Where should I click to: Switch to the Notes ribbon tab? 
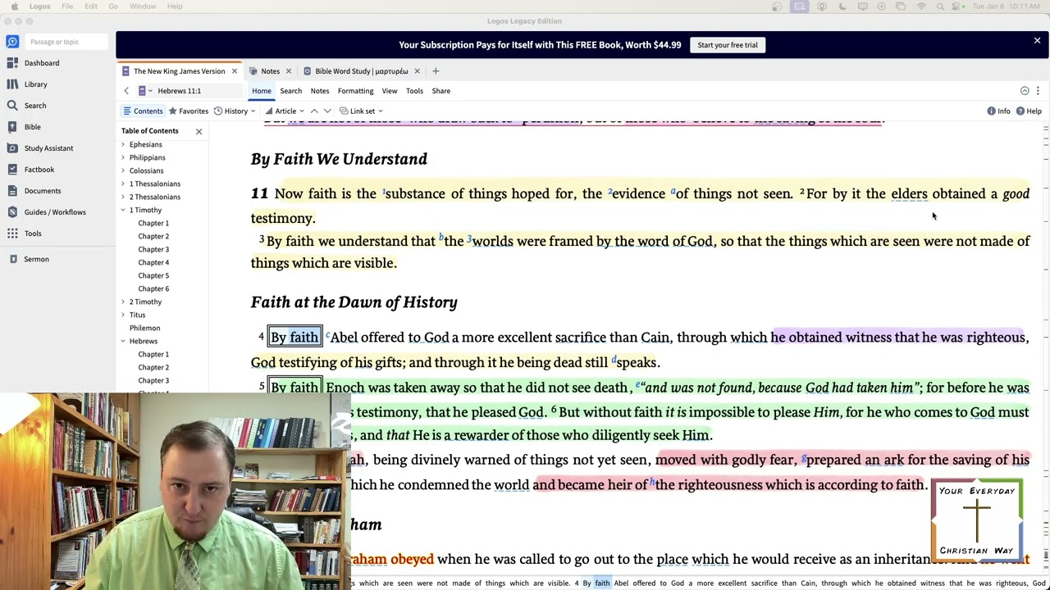pyautogui.click(x=319, y=91)
